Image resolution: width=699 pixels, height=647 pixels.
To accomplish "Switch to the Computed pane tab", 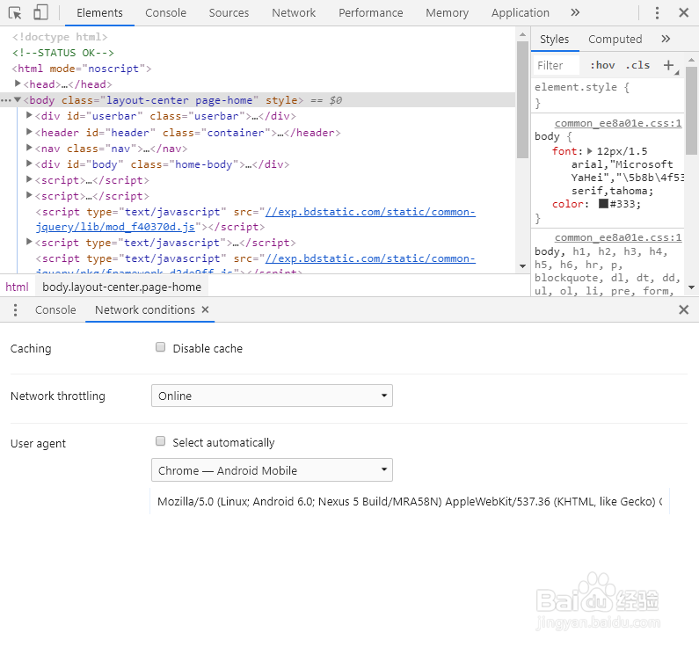I will click(x=615, y=40).
